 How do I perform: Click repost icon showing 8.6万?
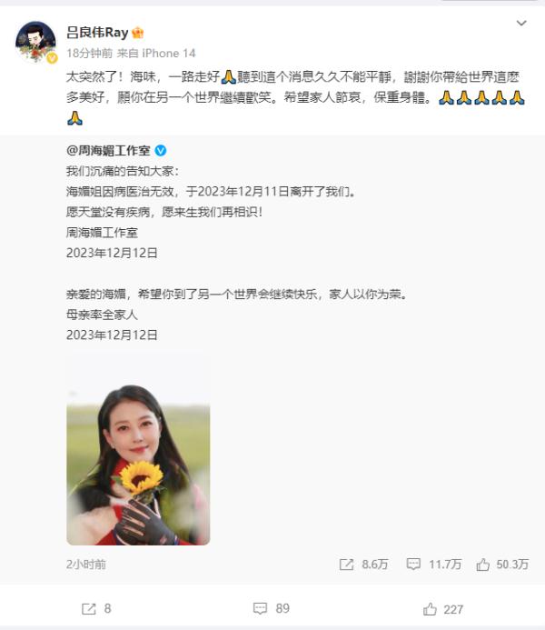coord(346,565)
